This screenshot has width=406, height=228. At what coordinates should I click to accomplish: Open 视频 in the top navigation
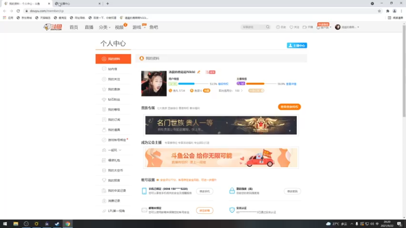pos(119,27)
